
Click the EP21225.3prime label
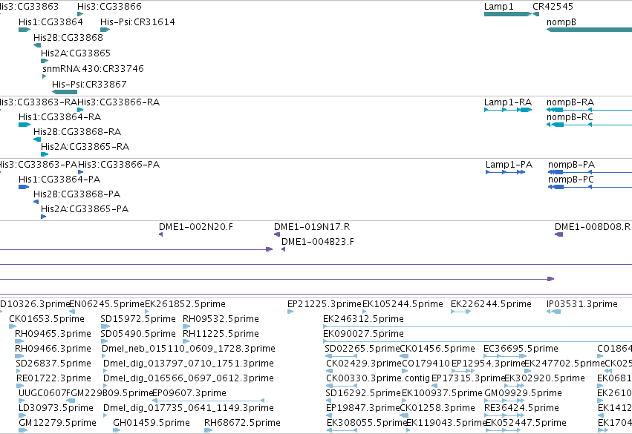pos(325,304)
